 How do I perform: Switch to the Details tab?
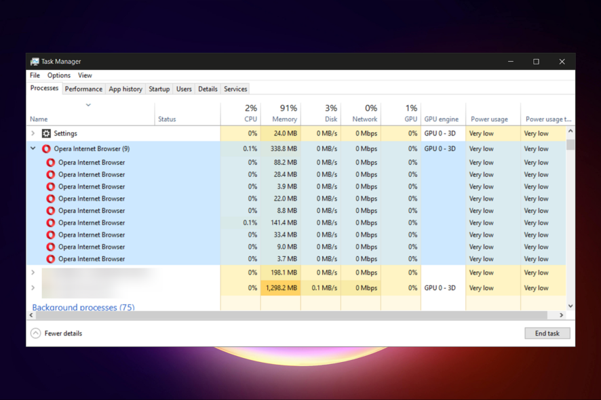(208, 89)
